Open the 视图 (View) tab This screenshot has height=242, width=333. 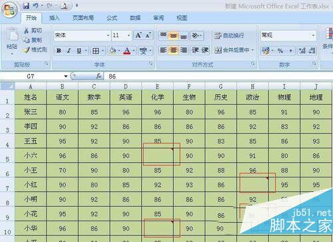click(x=182, y=18)
